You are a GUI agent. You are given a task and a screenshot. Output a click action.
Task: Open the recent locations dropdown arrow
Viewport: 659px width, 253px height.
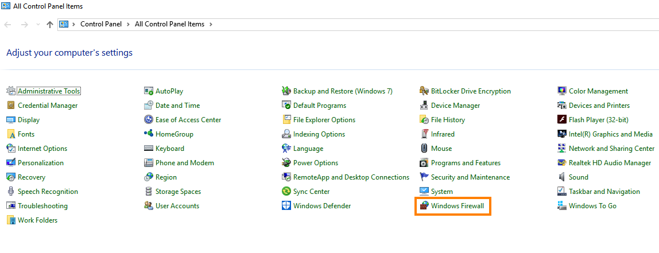coord(38,24)
